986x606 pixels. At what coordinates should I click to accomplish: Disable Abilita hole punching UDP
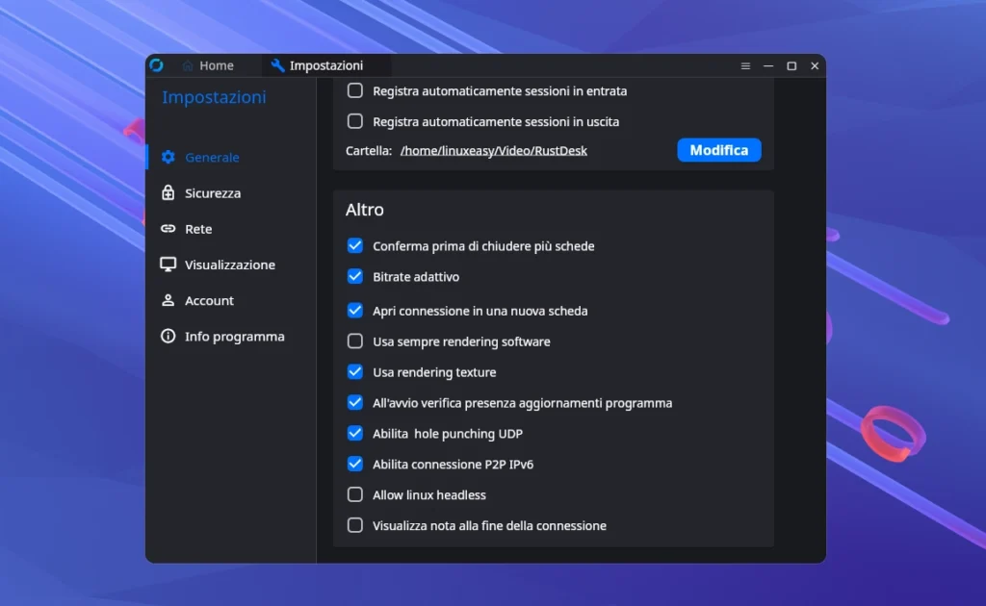[x=354, y=433]
